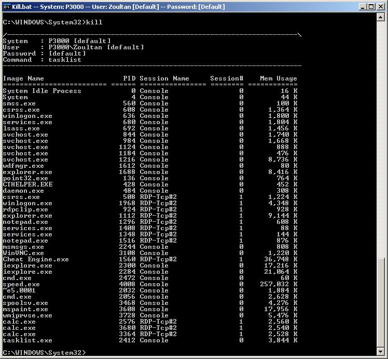Click the tasklist.exe entry in the list
The image size is (388, 359).
tap(27, 340)
